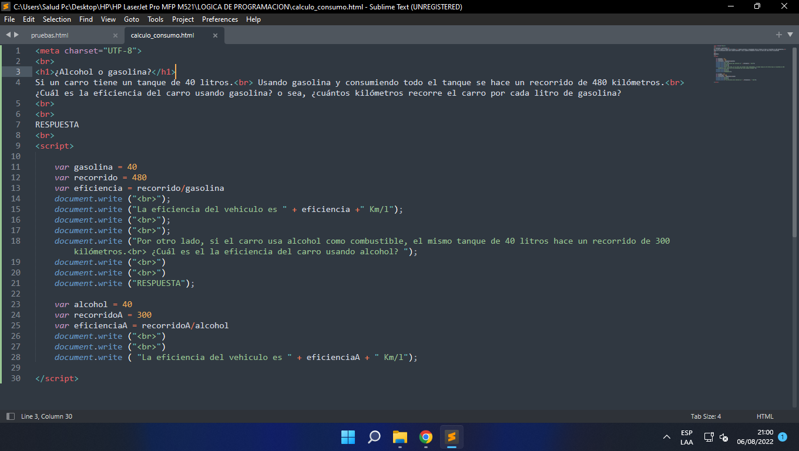799x451 pixels.
Task: Open the Windows Start menu
Action: click(x=348, y=437)
